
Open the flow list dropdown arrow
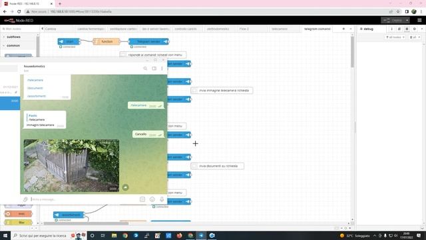click(x=351, y=29)
